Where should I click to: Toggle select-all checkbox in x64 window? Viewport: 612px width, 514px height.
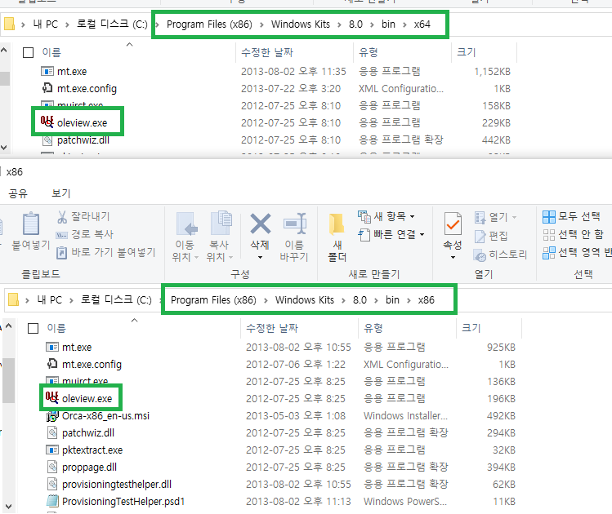click(x=28, y=52)
